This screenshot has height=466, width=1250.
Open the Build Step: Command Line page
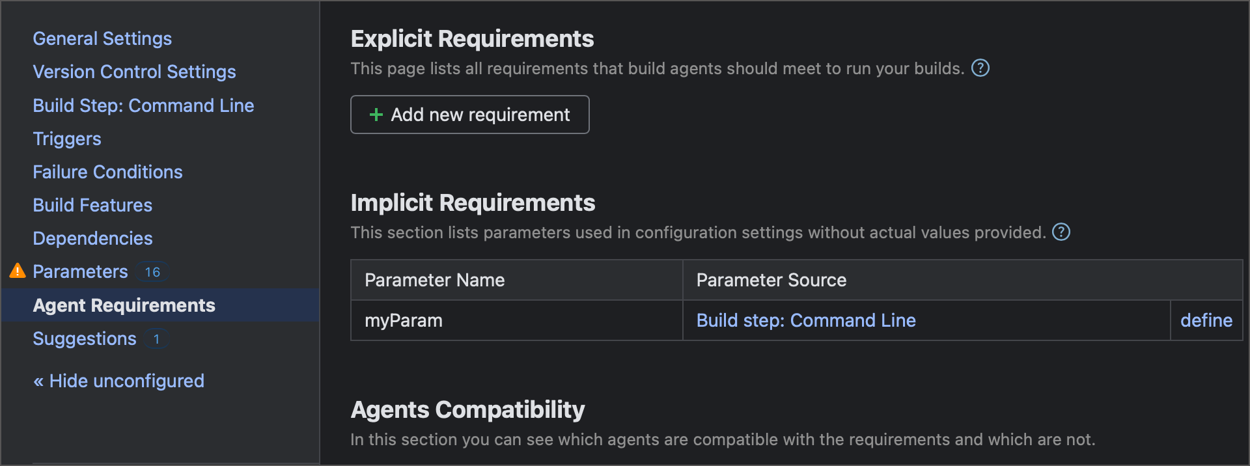[x=143, y=105]
